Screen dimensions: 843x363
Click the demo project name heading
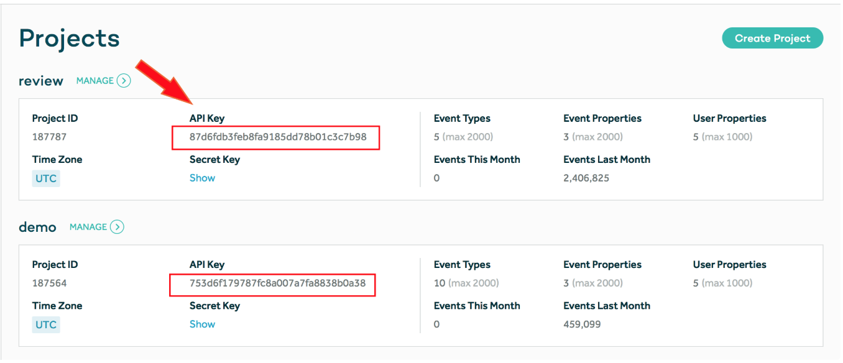point(37,227)
